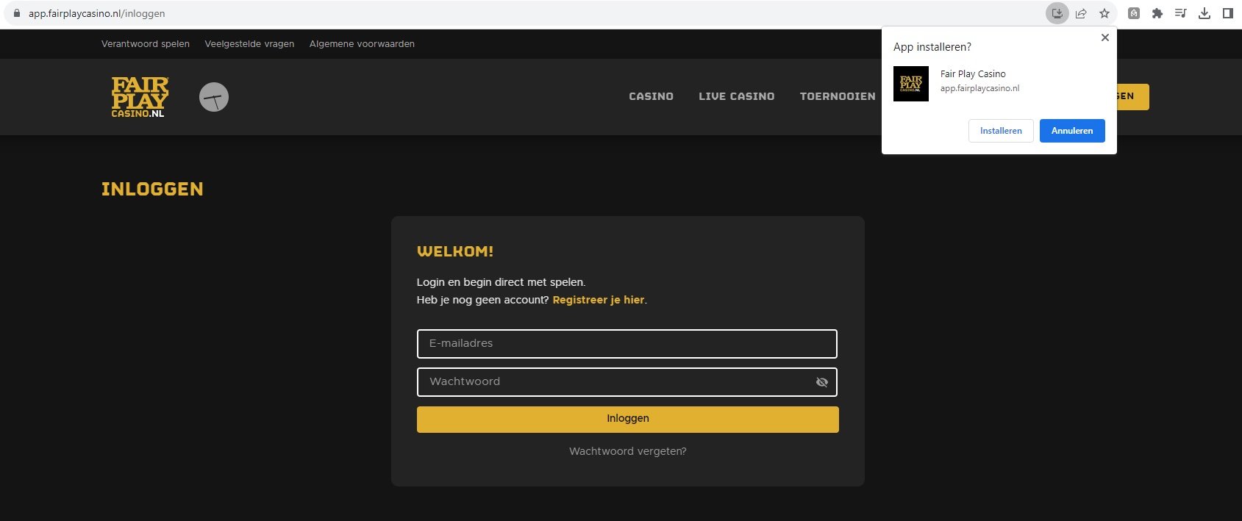The width and height of the screenshot is (1242, 521).
Task: Focus the E-mailadres input field
Action: coord(627,344)
